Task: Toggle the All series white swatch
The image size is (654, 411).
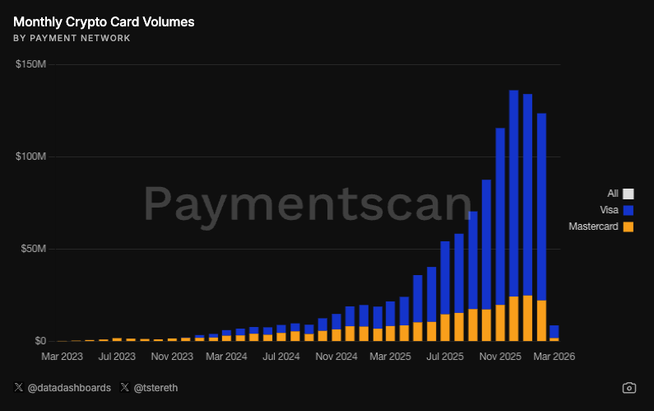Action: pos(628,194)
